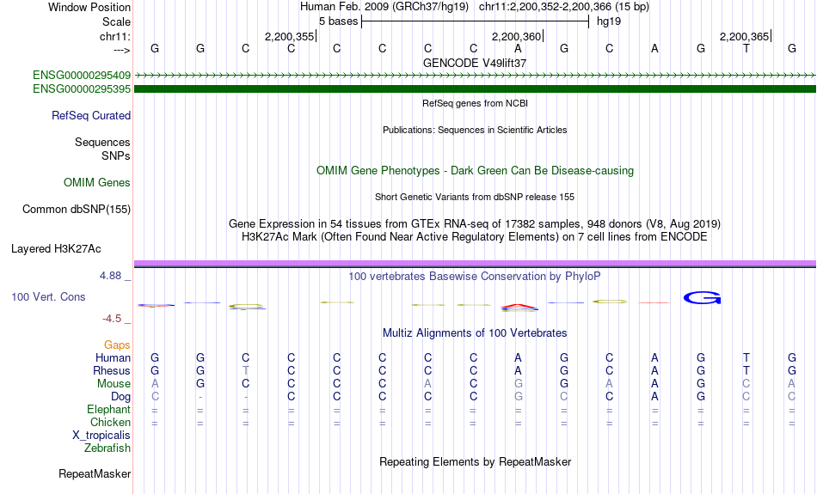Click the Human species label
The image size is (817, 494).
point(113,357)
